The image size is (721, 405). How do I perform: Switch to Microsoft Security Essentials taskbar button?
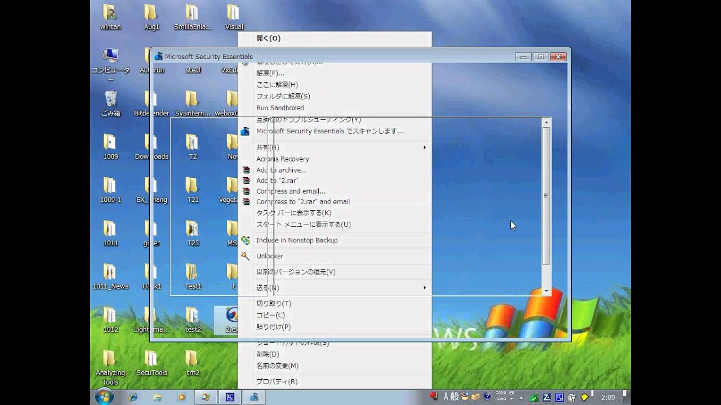pos(254,397)
